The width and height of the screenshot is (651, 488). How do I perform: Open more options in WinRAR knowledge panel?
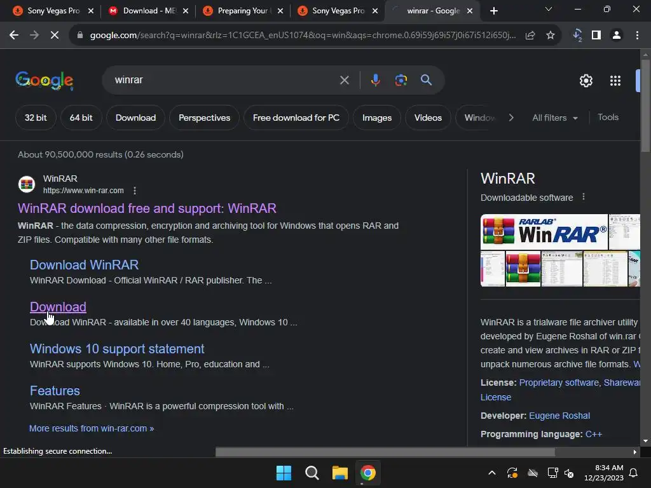point(584,197)
